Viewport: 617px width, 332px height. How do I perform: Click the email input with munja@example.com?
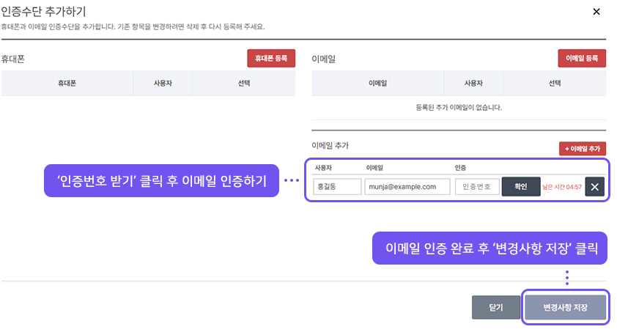pyautogui.click(x=407, y=186)
